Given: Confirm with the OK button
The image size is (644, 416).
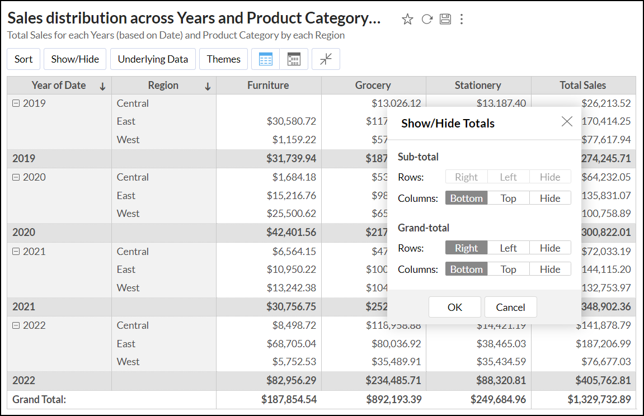Looking at the screenshot, I should [454, 307].
